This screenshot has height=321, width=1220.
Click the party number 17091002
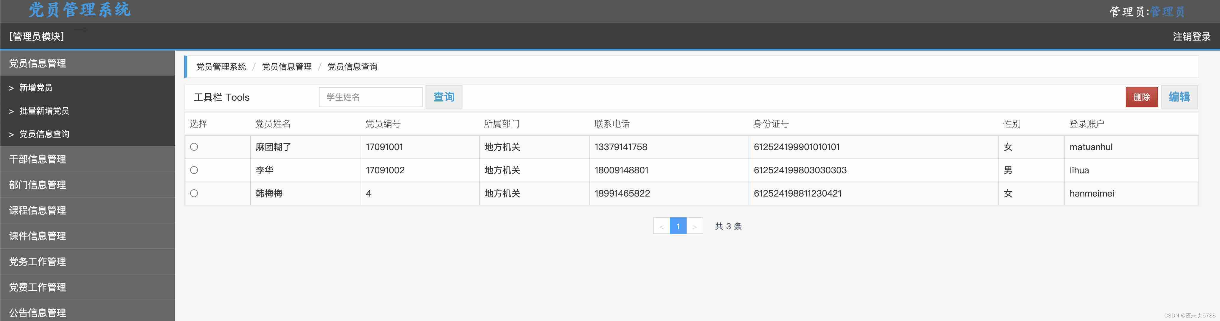click(x=385, y=170)
